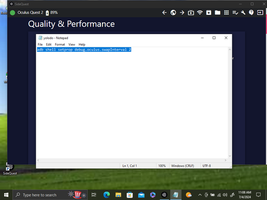This screenshot has height=200, width=267.
Task: Open volume control in system tray
Action: [x=225, y=195]
